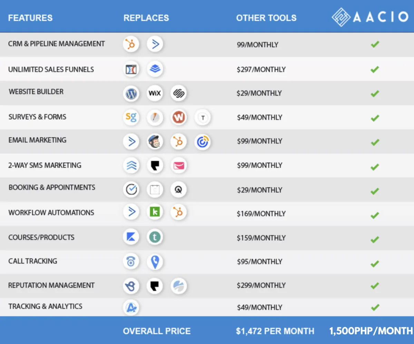
Task: Click the 'REPLACES' column header
Action: [x=146, y=18]
